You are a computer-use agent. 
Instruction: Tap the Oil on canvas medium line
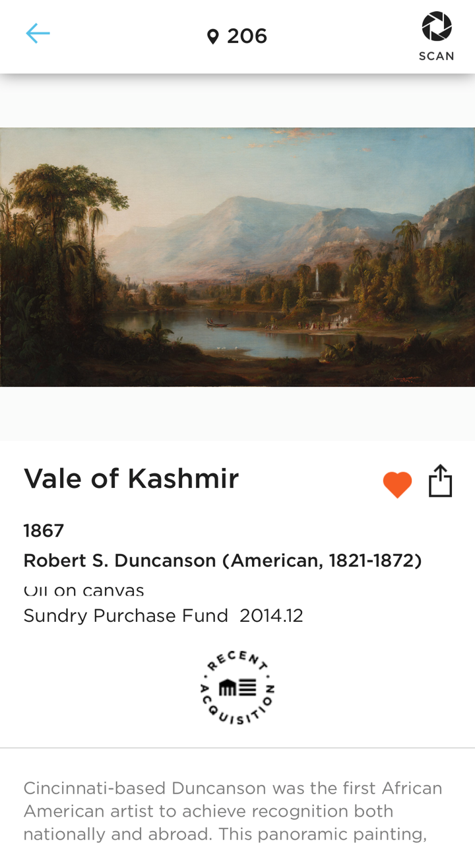[84, 590]
